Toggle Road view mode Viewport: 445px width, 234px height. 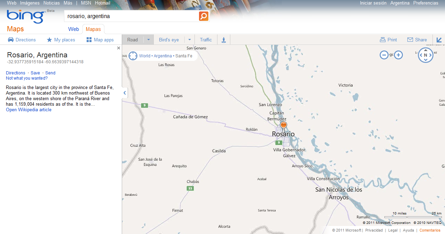[132, 39]
